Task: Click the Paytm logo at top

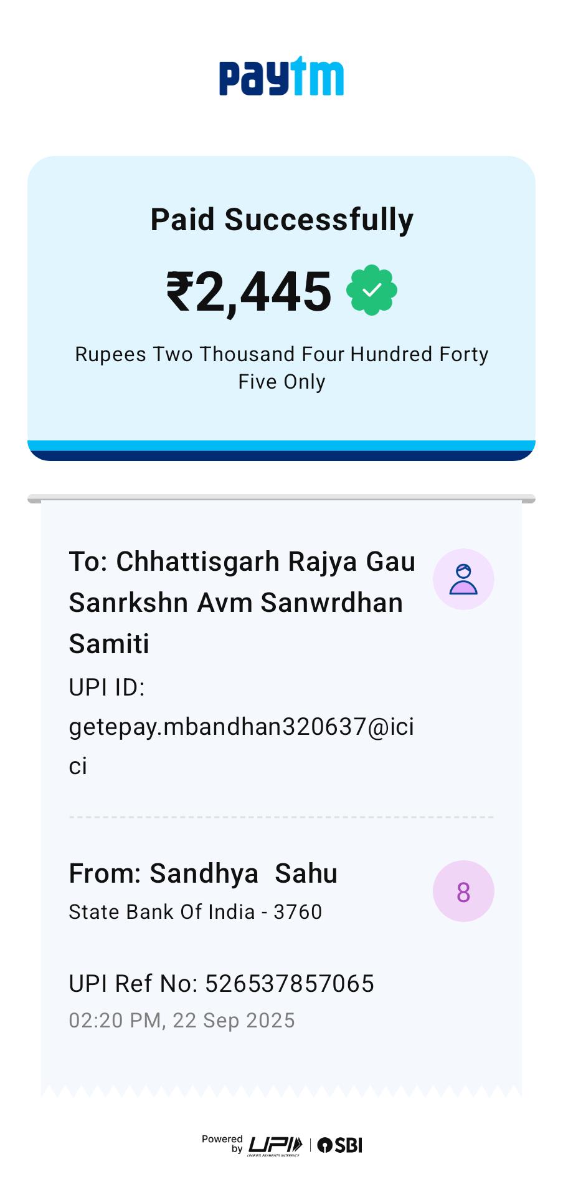Action: tap(281, 77)
